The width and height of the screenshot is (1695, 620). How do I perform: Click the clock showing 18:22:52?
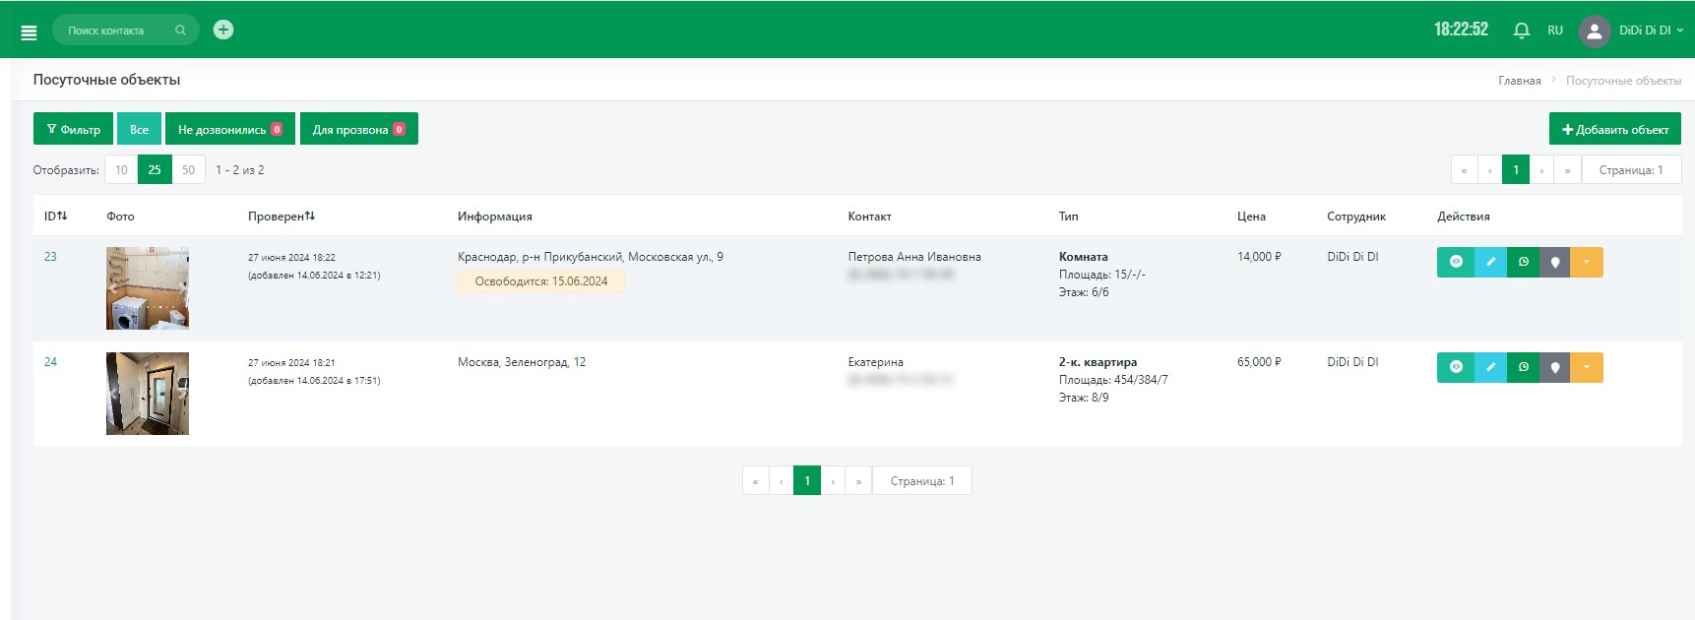click(x=1461, y=30)
